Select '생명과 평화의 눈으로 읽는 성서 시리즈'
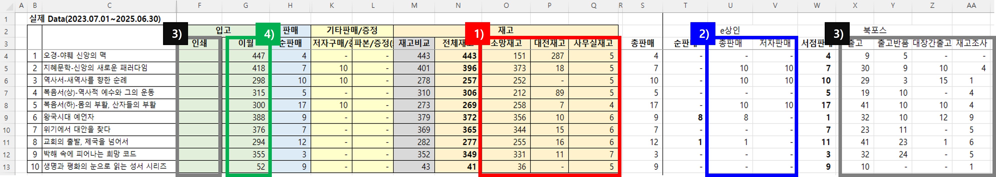Screen dimensions: 996x177 click(105, 166)
